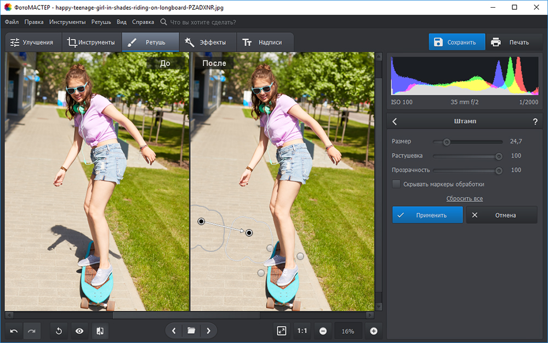Screen dimensions: 548x343
Task: Enable 'Скрывать маркеры обработки' checkbox
Action: click(396, 184)
